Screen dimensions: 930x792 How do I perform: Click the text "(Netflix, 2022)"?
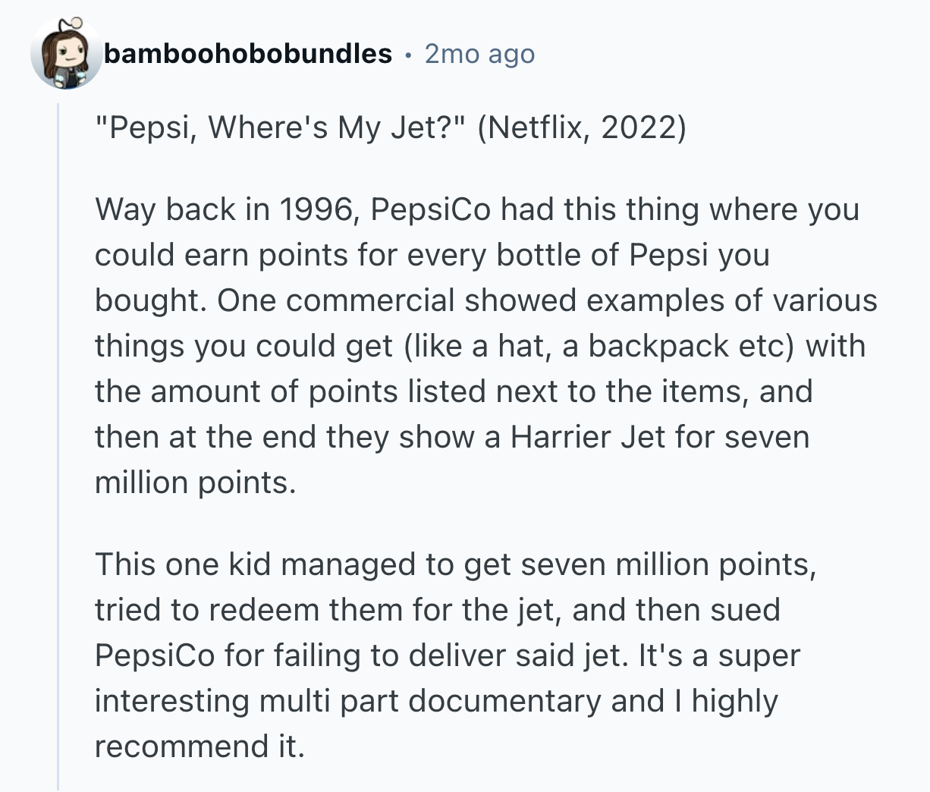[582, 127]
